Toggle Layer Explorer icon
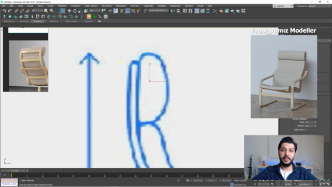The width and height of the screenshot is (332, 187). pos(190,11)
